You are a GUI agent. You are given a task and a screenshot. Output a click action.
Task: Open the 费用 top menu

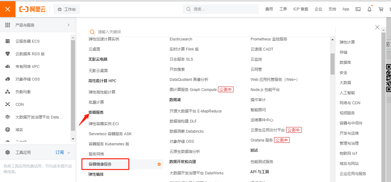pyautogui.click(x=269, y=9)
